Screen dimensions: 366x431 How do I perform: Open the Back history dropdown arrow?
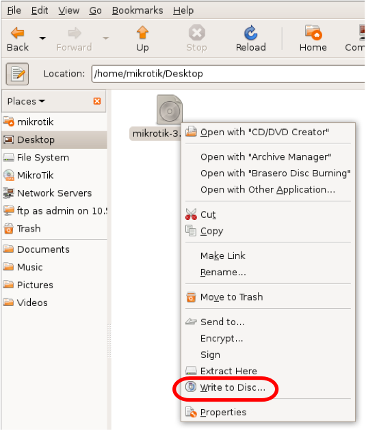click(x=42, y=38)
